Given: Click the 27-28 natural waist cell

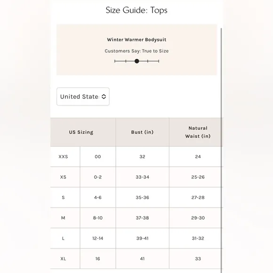Looking at the screenshot, I should [x=198, y=197].
